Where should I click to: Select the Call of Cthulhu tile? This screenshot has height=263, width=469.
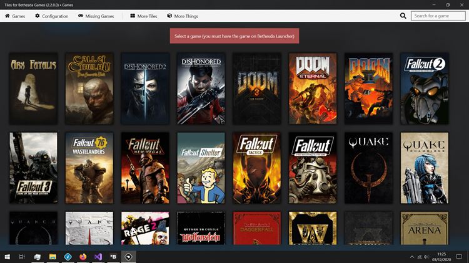tap(89, 88)
